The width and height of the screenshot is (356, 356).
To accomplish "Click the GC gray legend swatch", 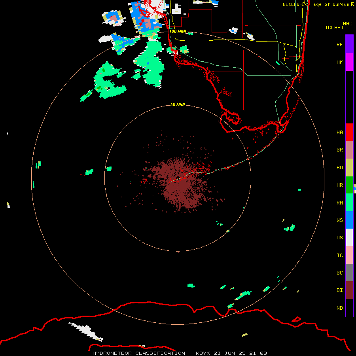I will tap(349, 273).
